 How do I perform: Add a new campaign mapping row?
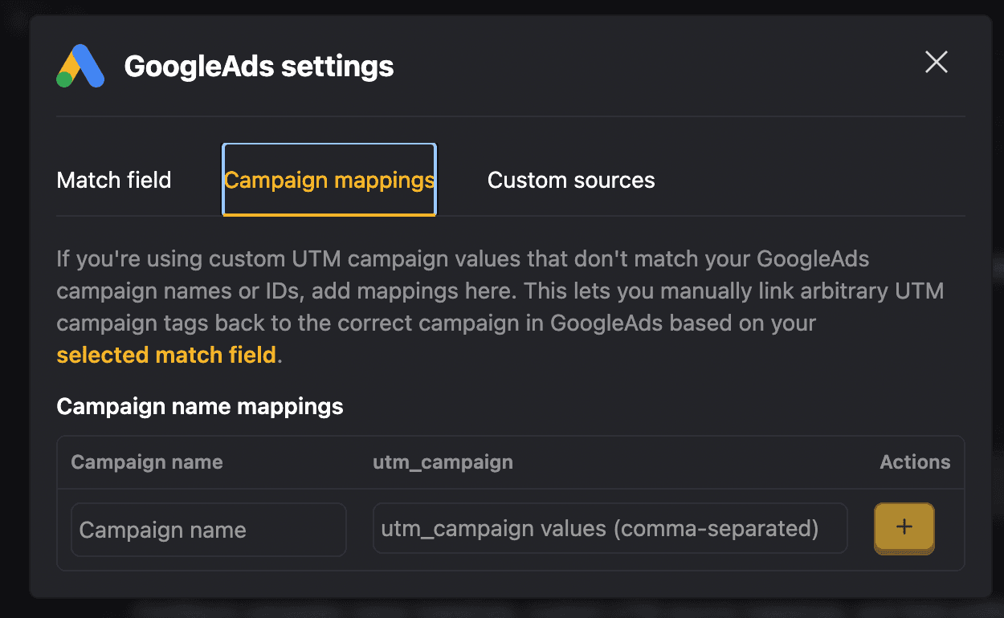click(904, 528)
